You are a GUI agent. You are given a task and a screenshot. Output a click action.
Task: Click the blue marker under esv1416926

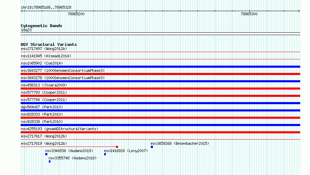tap(105, 154)
